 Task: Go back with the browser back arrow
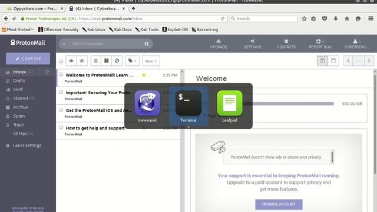(6, 18)
